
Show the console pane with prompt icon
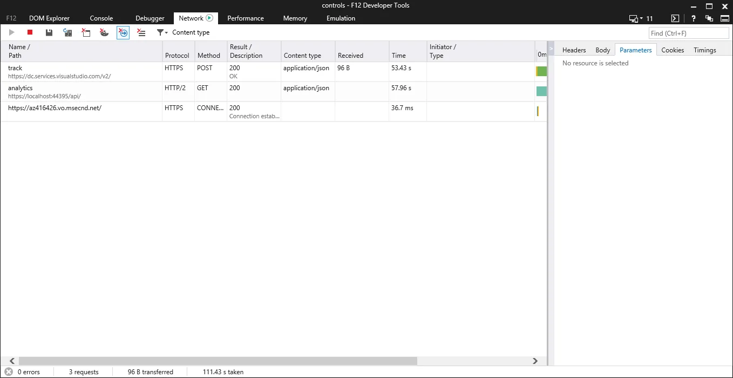tap(675, 18)
